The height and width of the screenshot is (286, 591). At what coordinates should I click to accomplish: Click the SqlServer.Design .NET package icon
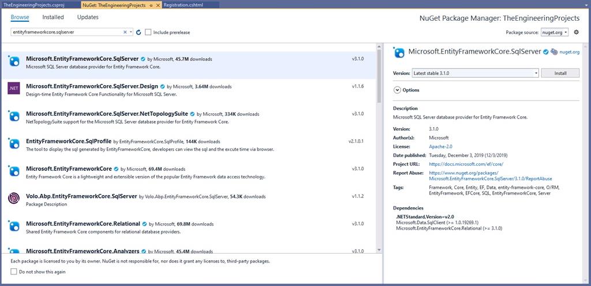tap(14, 88)
